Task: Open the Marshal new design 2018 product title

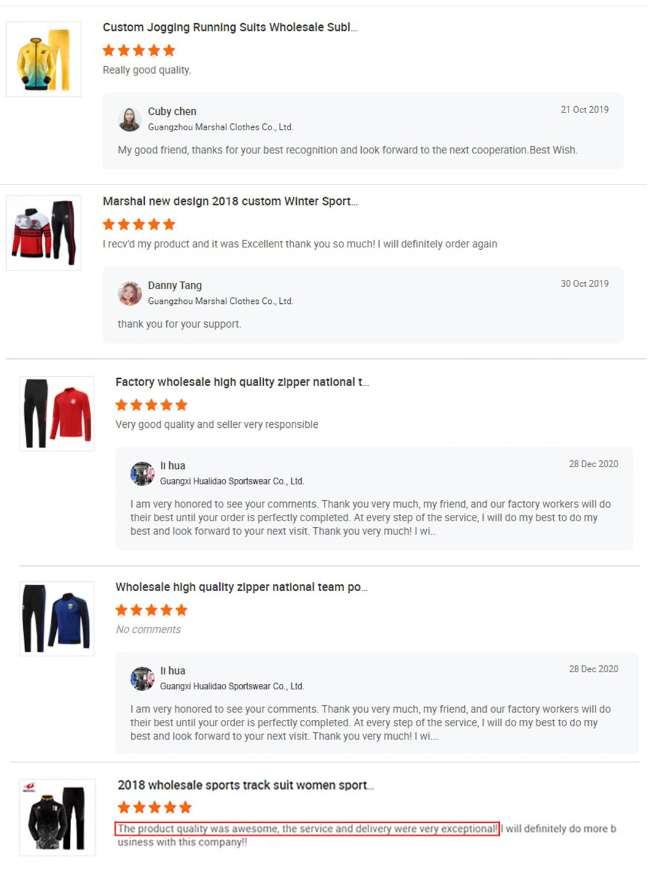Action: click(x=230, y=201)
